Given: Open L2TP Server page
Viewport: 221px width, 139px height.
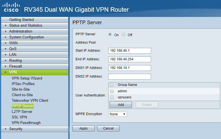Looking at the screenshot, I should 22,112.
